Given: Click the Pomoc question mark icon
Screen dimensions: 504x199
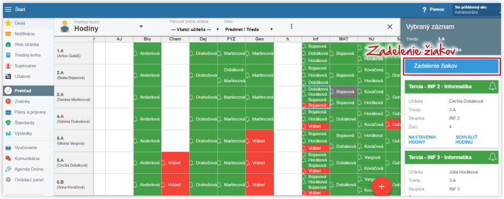Looking at the screenshot, I should pos(424,10).
